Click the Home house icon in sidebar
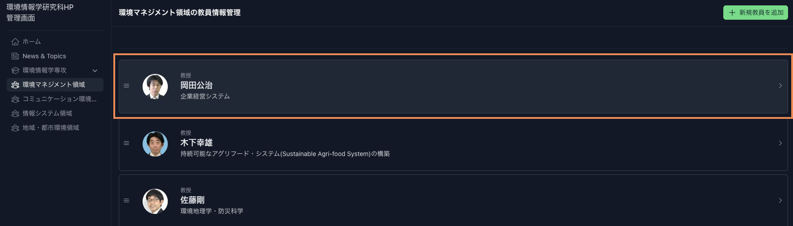793x226 pixels. coord(15,42)
